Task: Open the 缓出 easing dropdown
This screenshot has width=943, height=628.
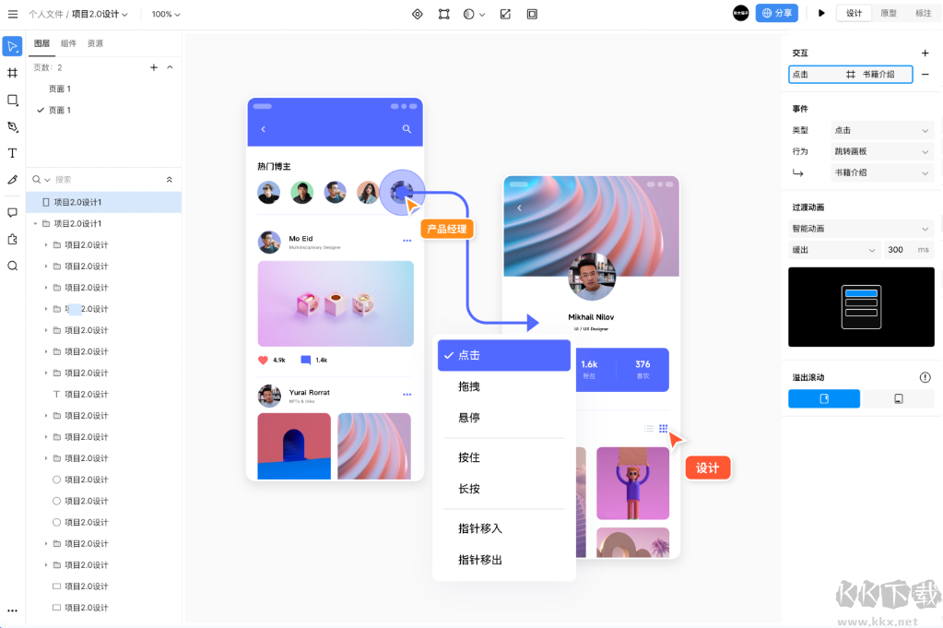Action: coord(833,250)
